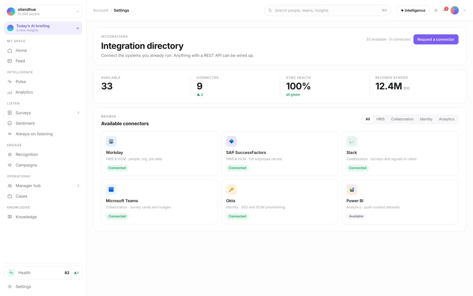Screen dimensions: 473x296
Task: Click the Settings gear icon in sidebar
Action: pyautogui.click(x=10, y=287)
